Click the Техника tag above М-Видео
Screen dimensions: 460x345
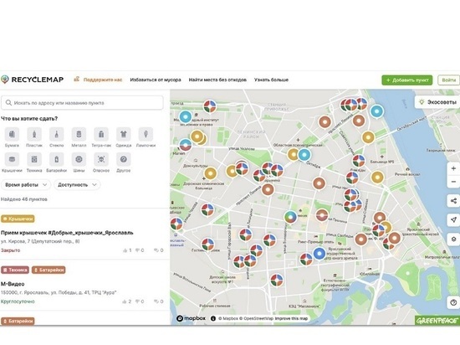click(x=15, y=270)
